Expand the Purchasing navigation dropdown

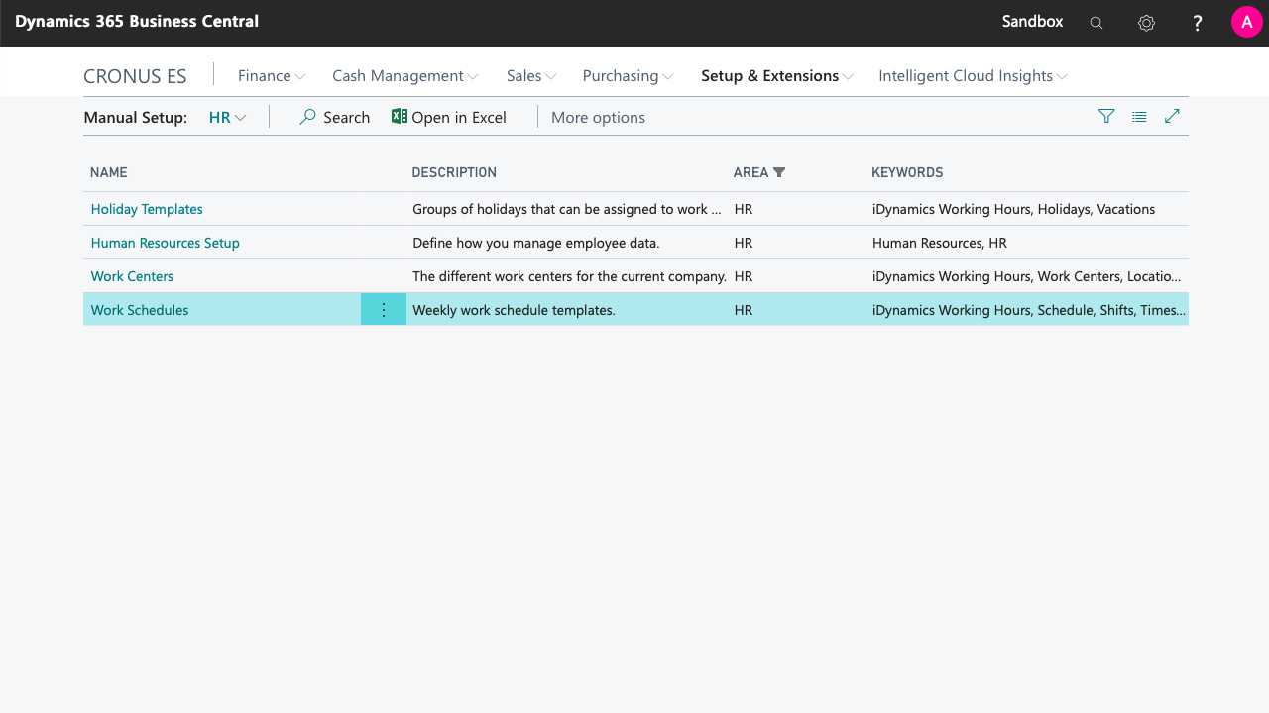[627, 75]
